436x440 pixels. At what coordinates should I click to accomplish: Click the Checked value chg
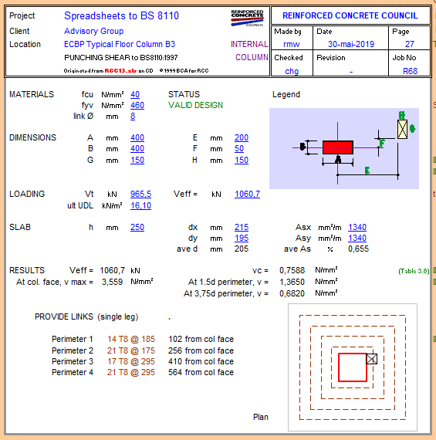292,71
